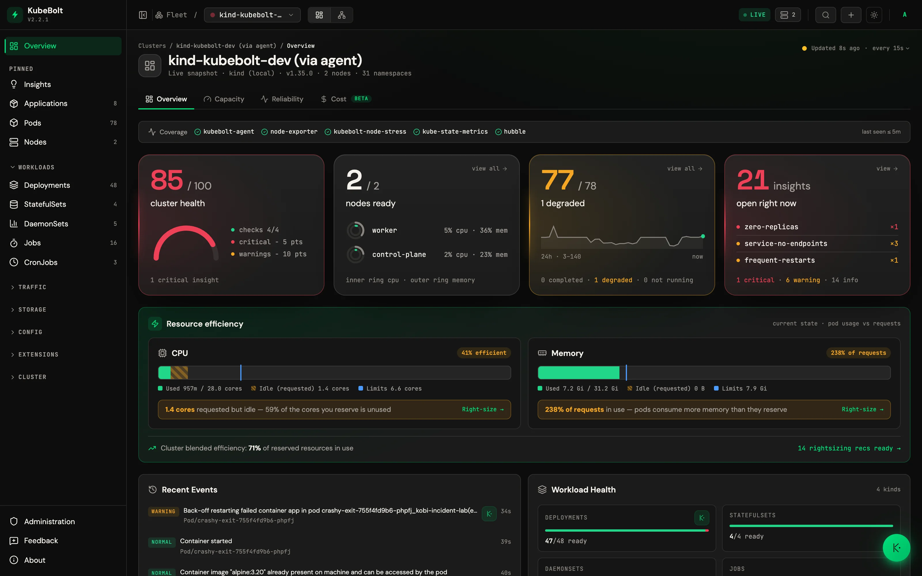The width and height of the screenshot is (922, 576).
Task: Open the Kobi assistant floating button
Action: tap(896, 548)
